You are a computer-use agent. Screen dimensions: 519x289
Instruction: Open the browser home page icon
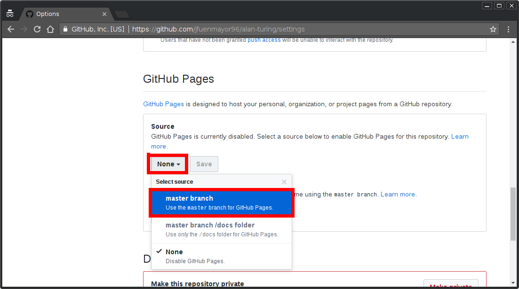pyautogui.click(x=50, y=29)
